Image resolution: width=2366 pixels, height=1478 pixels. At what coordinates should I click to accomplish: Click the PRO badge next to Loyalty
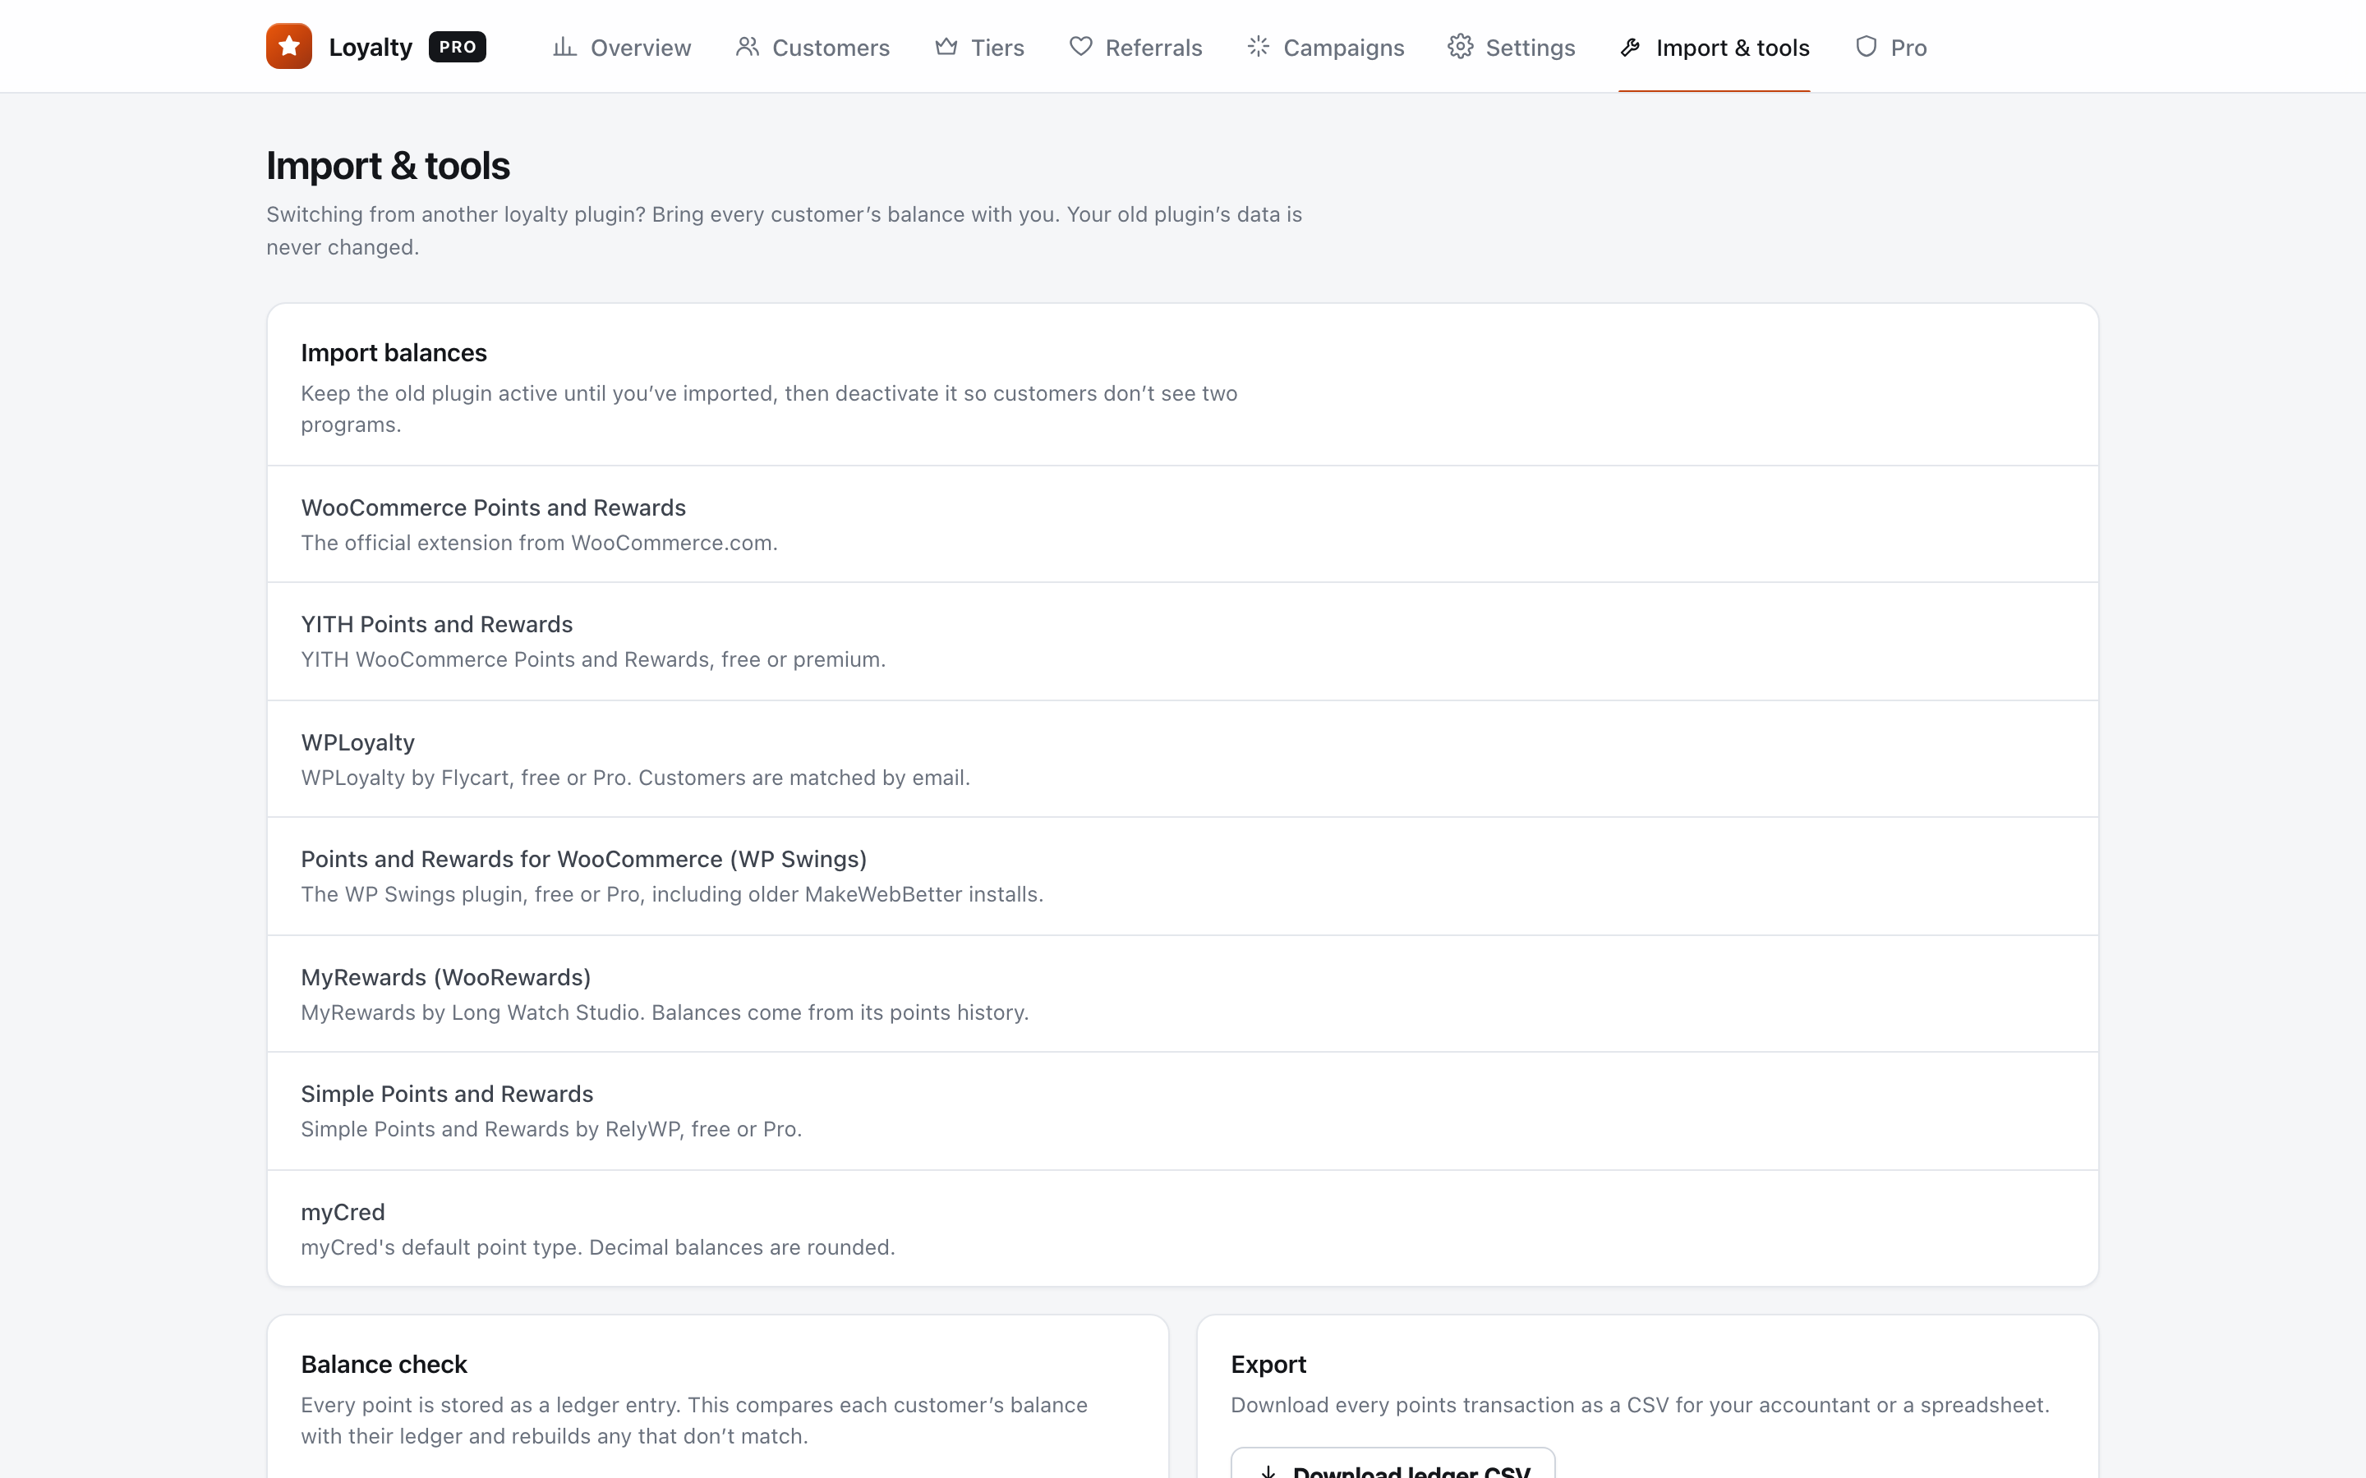457,47
